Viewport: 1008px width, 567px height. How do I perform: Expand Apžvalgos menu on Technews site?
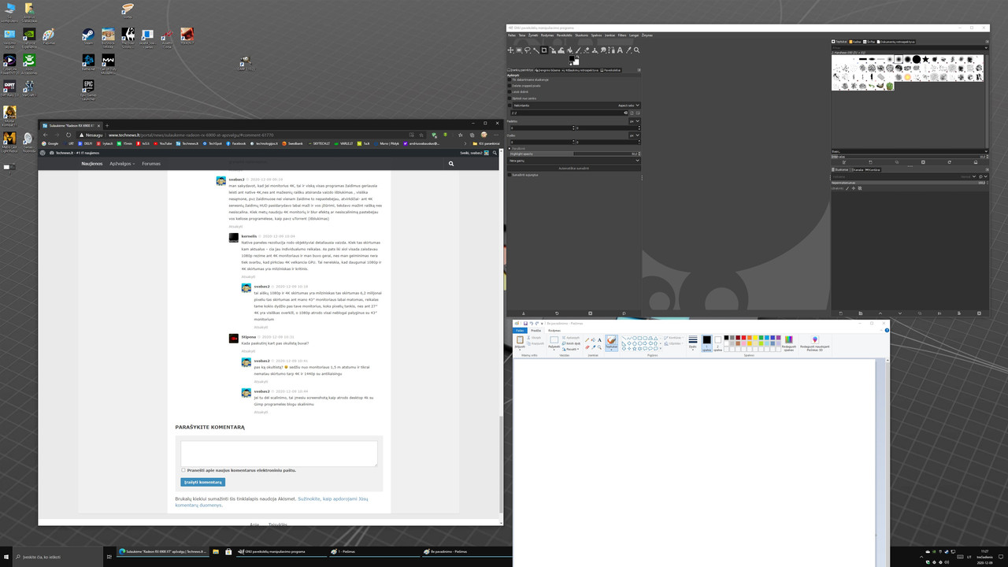tap(122, 164)
